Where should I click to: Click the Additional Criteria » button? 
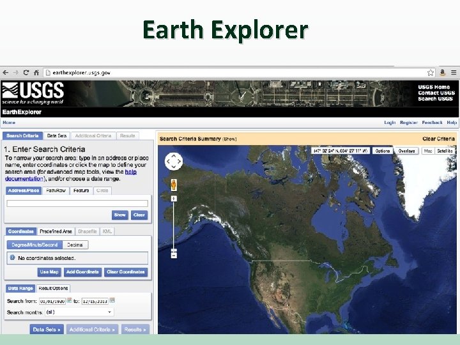click(92, 330)
